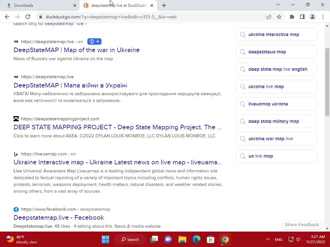Screen dimensions: 330x247
Task: Search related: liveuamap ukraine
Action: 276,104
